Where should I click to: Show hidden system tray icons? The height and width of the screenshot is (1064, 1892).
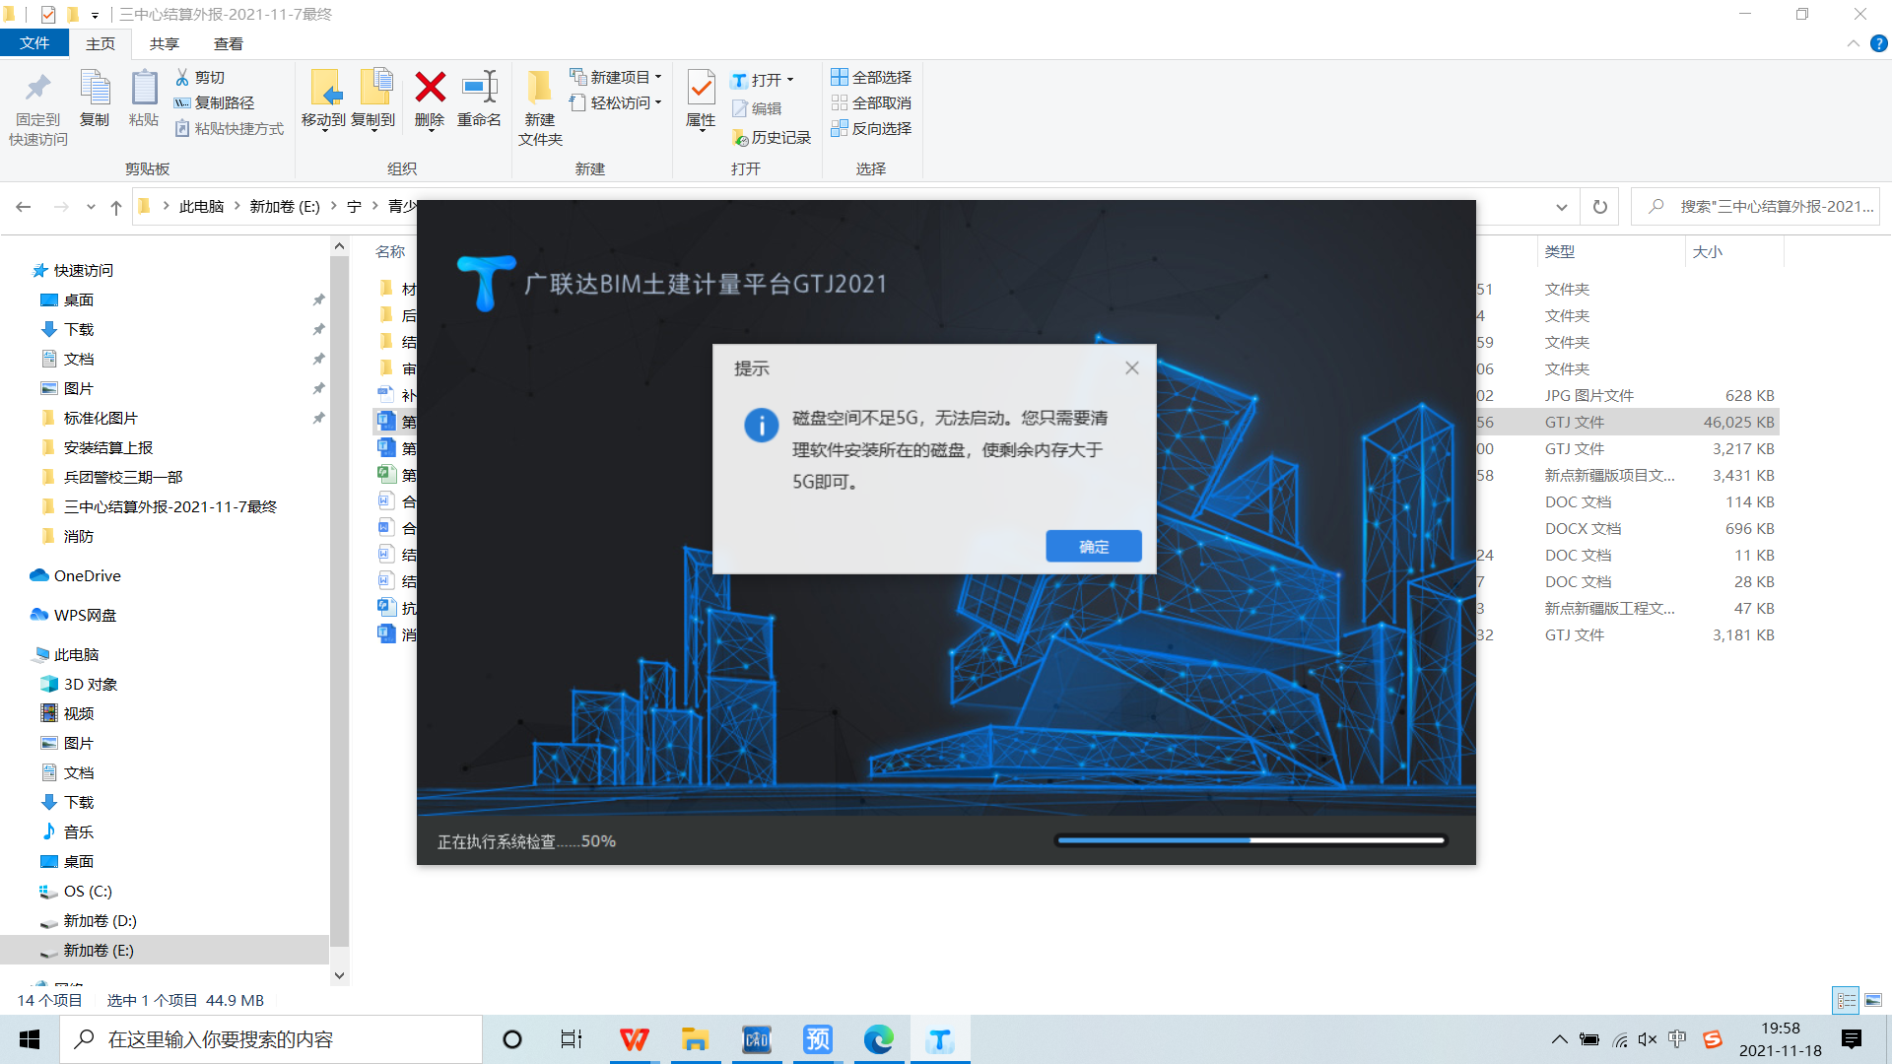tap(1559, 1039)
